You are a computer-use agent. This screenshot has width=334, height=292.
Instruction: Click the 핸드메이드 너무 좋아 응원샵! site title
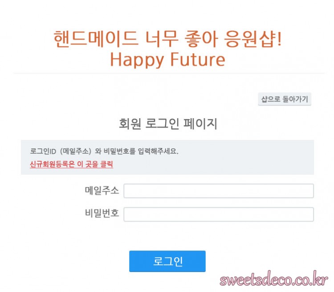coord(167,39)
